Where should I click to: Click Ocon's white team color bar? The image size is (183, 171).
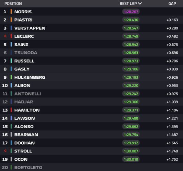[11, 159]
